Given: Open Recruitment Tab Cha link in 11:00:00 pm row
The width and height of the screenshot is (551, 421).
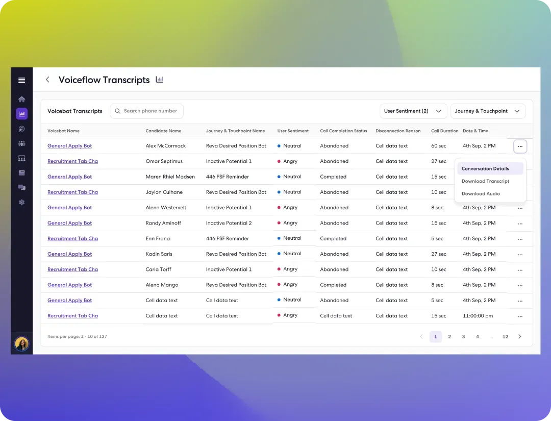Looking at the screenshot, I should tap(73, 316).
